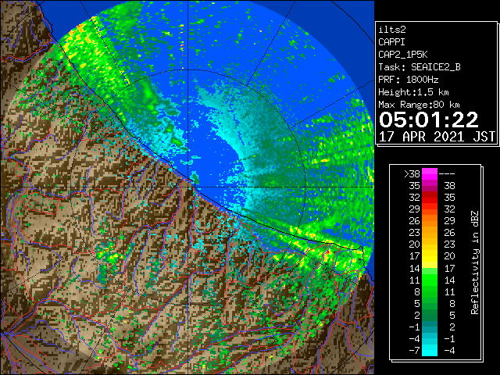Click the ">38" legend value
The width and height of the screenshot is (500, 375).
point(412,174)
